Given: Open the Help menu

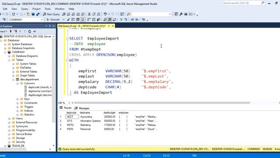Looking at the screenshot, I should point(71,9).
